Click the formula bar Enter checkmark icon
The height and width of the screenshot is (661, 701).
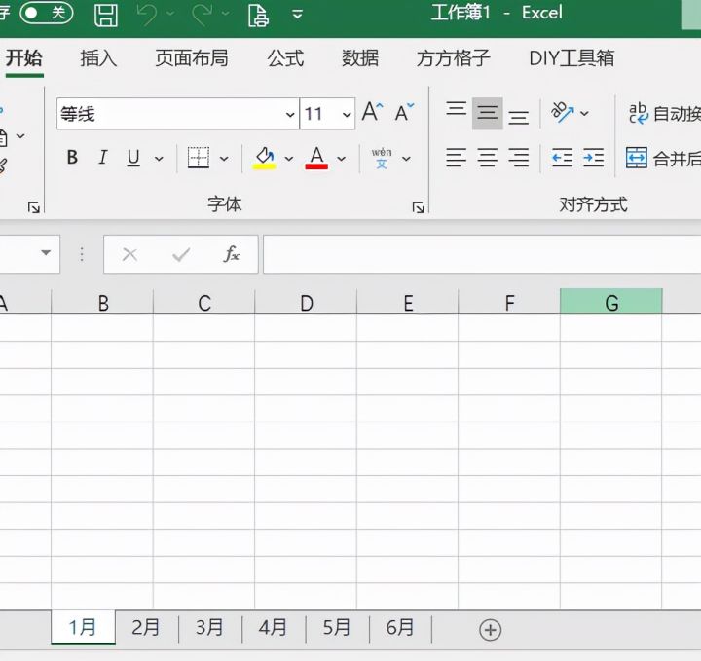click(181, 255)
